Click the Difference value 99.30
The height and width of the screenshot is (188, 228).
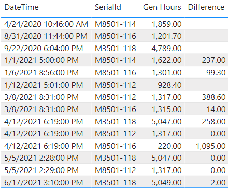[x=216, y=73]
